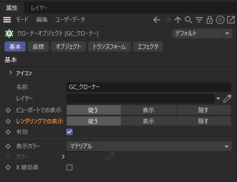
Task: Click the 基本 section heading
Action: [x=11, y=60]
